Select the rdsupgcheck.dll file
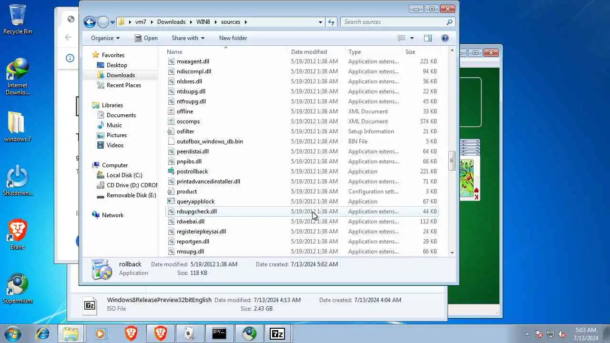The width and height of the screenshot is (610, 343). pos(302,212)
